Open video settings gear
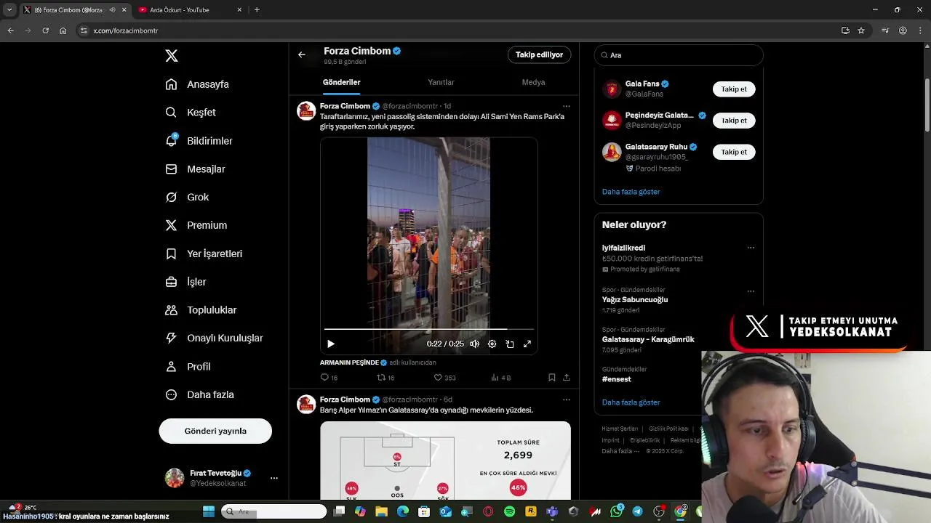The width and height of the screenshot is (931, 523). tap(492, 344)
